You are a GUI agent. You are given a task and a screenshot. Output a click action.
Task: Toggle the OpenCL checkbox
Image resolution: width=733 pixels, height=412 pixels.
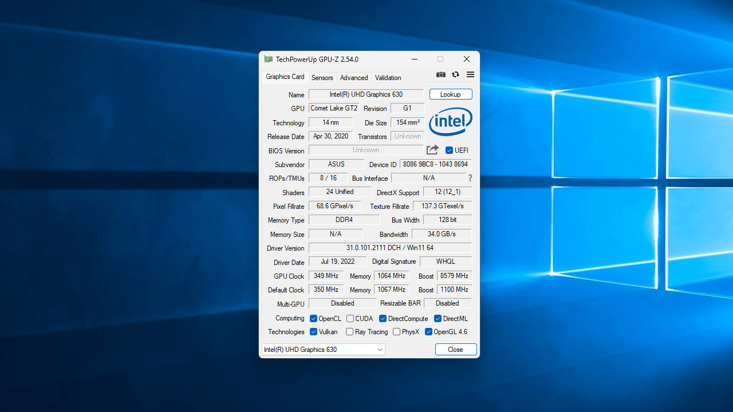(x=313, y=319)
